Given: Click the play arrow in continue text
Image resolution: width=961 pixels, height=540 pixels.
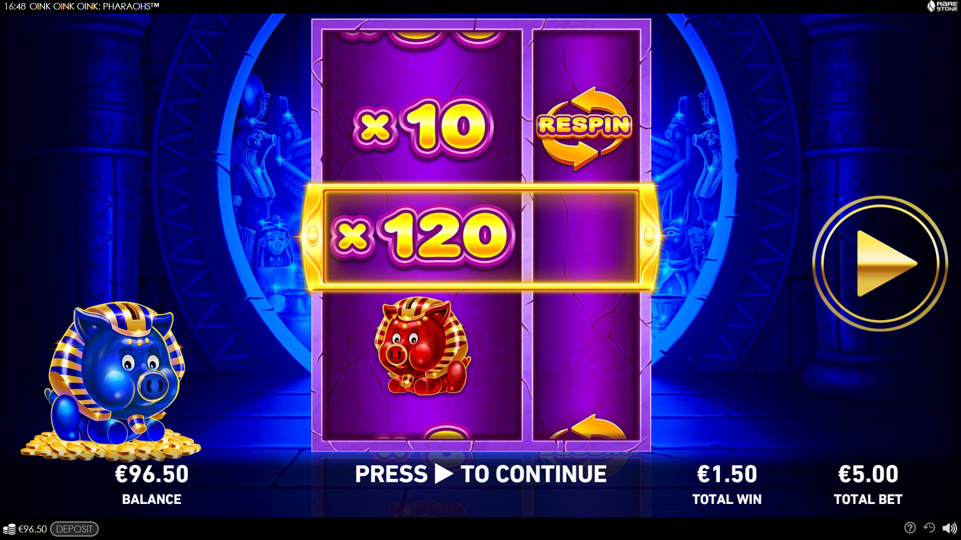Looking at the screenshot, I should [x=443, y=473].
